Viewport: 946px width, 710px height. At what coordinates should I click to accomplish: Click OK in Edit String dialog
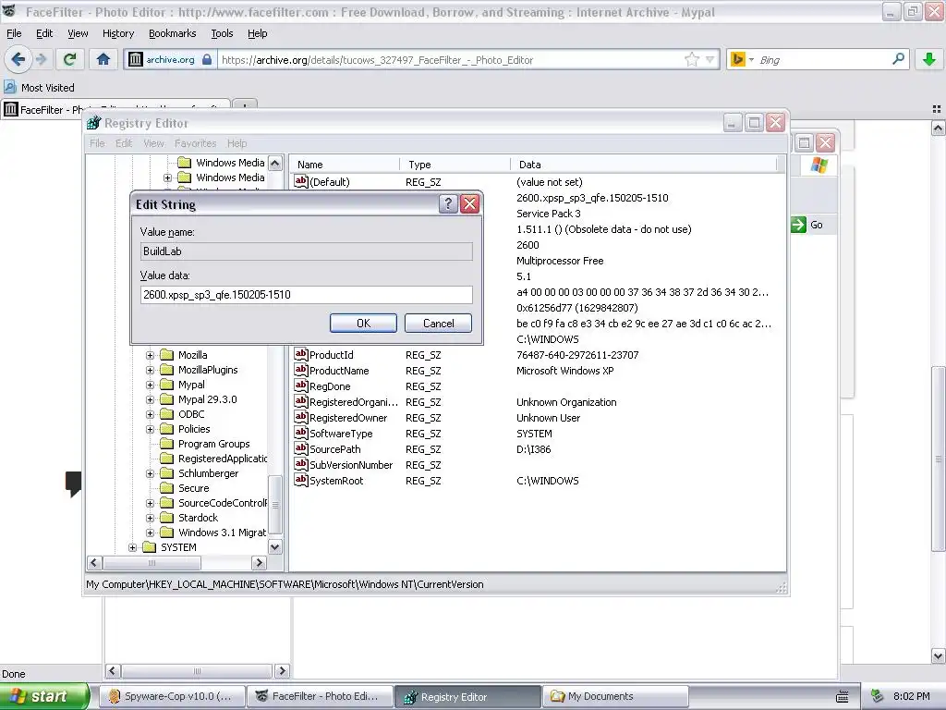[x=363, y=323]
